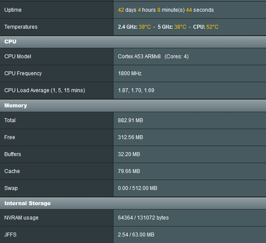
Task: Click the CPU Load Average row label
Action: (45, 90)
